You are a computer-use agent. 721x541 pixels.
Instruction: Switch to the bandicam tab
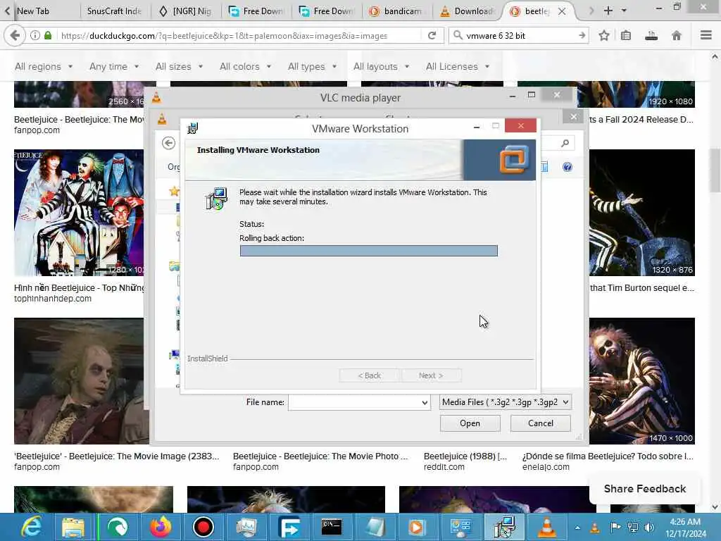coord(397,11)
